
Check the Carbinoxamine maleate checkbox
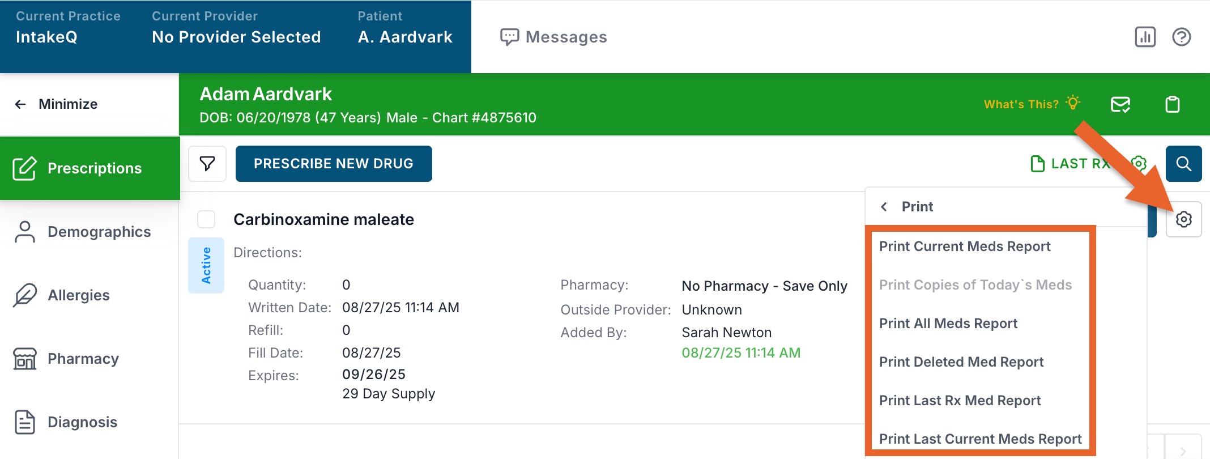coord(206,219)
